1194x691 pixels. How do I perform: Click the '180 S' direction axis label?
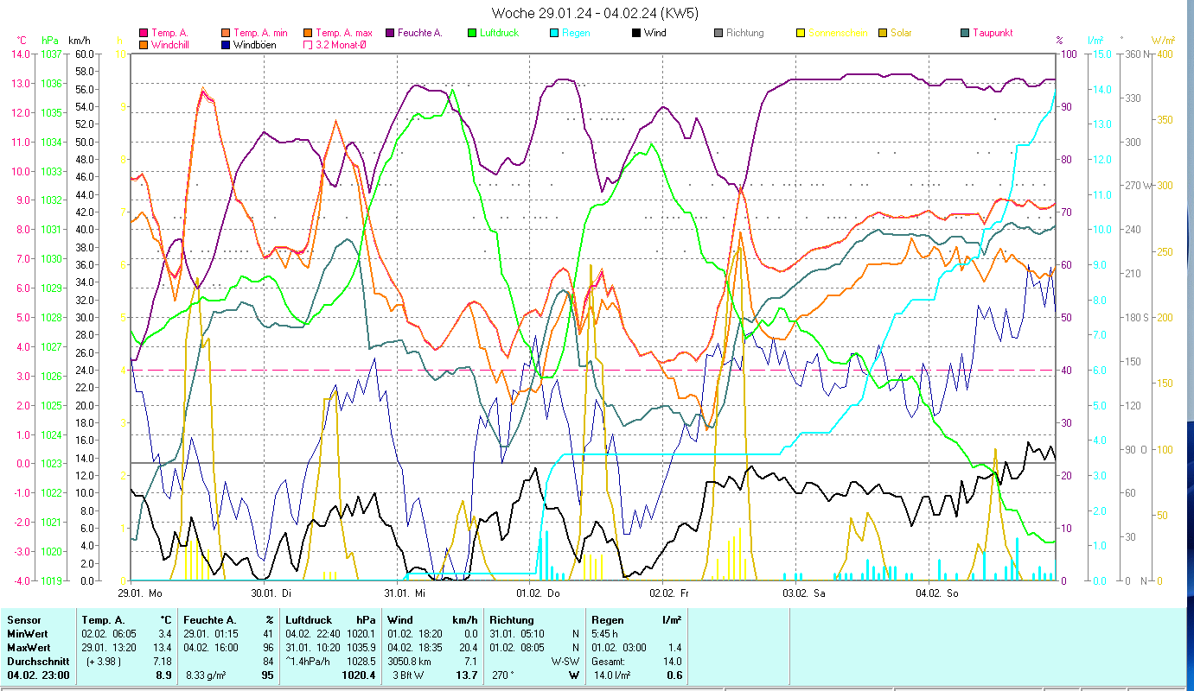[1135, 317]
